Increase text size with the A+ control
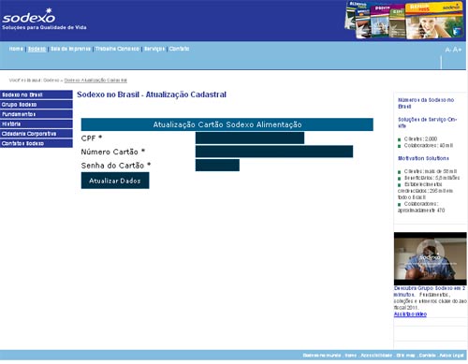The image size is (468, 364). pyautogui.click(x=457, y=50)
